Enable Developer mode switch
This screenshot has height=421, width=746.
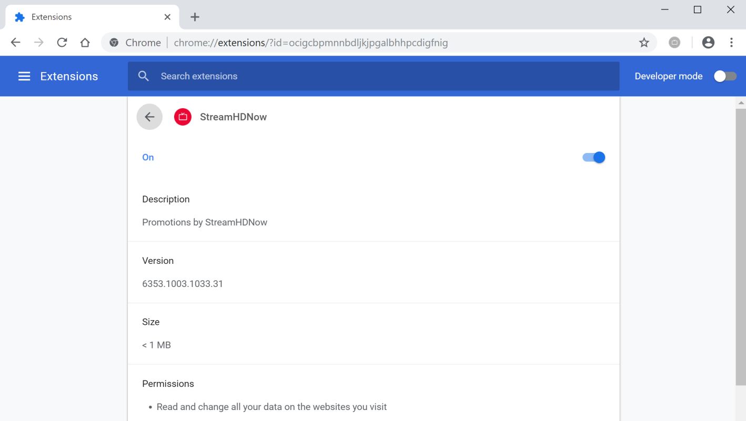725,76
